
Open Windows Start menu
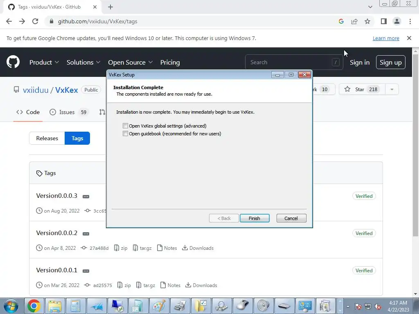coord(11,306)
